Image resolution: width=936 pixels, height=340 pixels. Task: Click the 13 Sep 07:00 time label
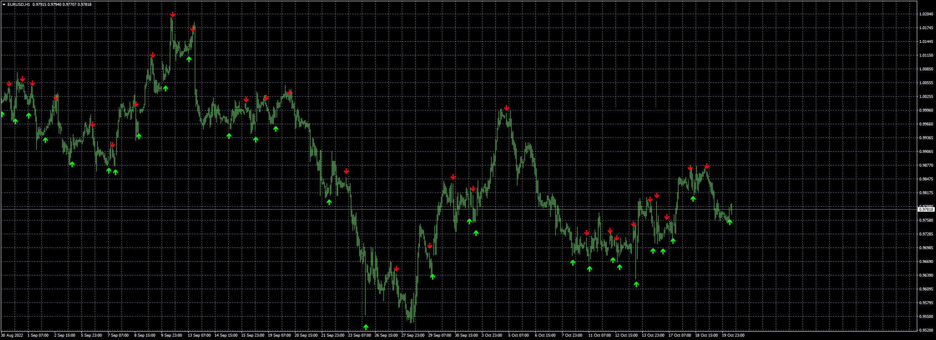[199, 335]
